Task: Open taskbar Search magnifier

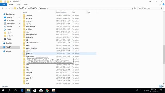Action: (9, 90)
